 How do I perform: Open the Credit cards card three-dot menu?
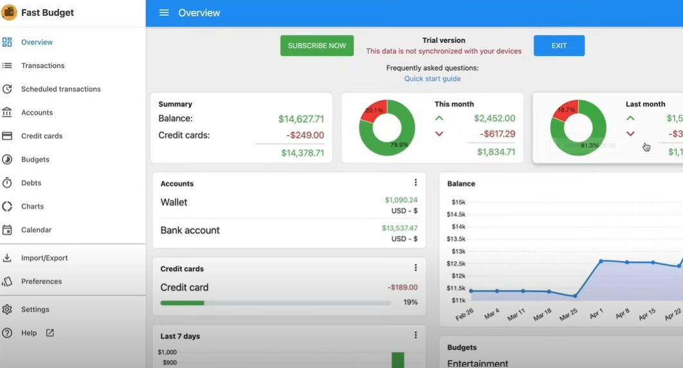(x=415, y=268)
